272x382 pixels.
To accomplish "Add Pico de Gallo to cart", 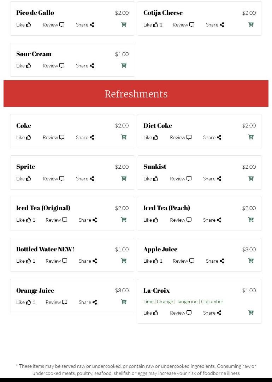I will point(124,24).
